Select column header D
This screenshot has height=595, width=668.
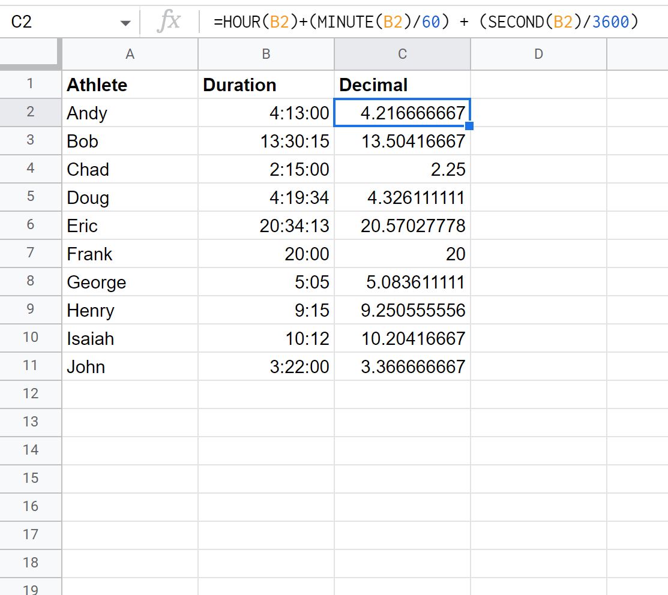(538, 54)
